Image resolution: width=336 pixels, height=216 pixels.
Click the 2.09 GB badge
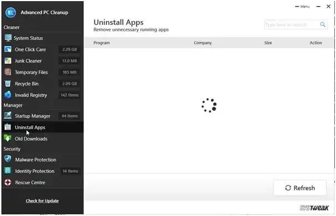coord(69,84)
